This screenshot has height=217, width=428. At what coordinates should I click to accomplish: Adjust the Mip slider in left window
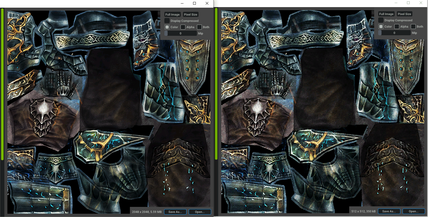(180, 33)
